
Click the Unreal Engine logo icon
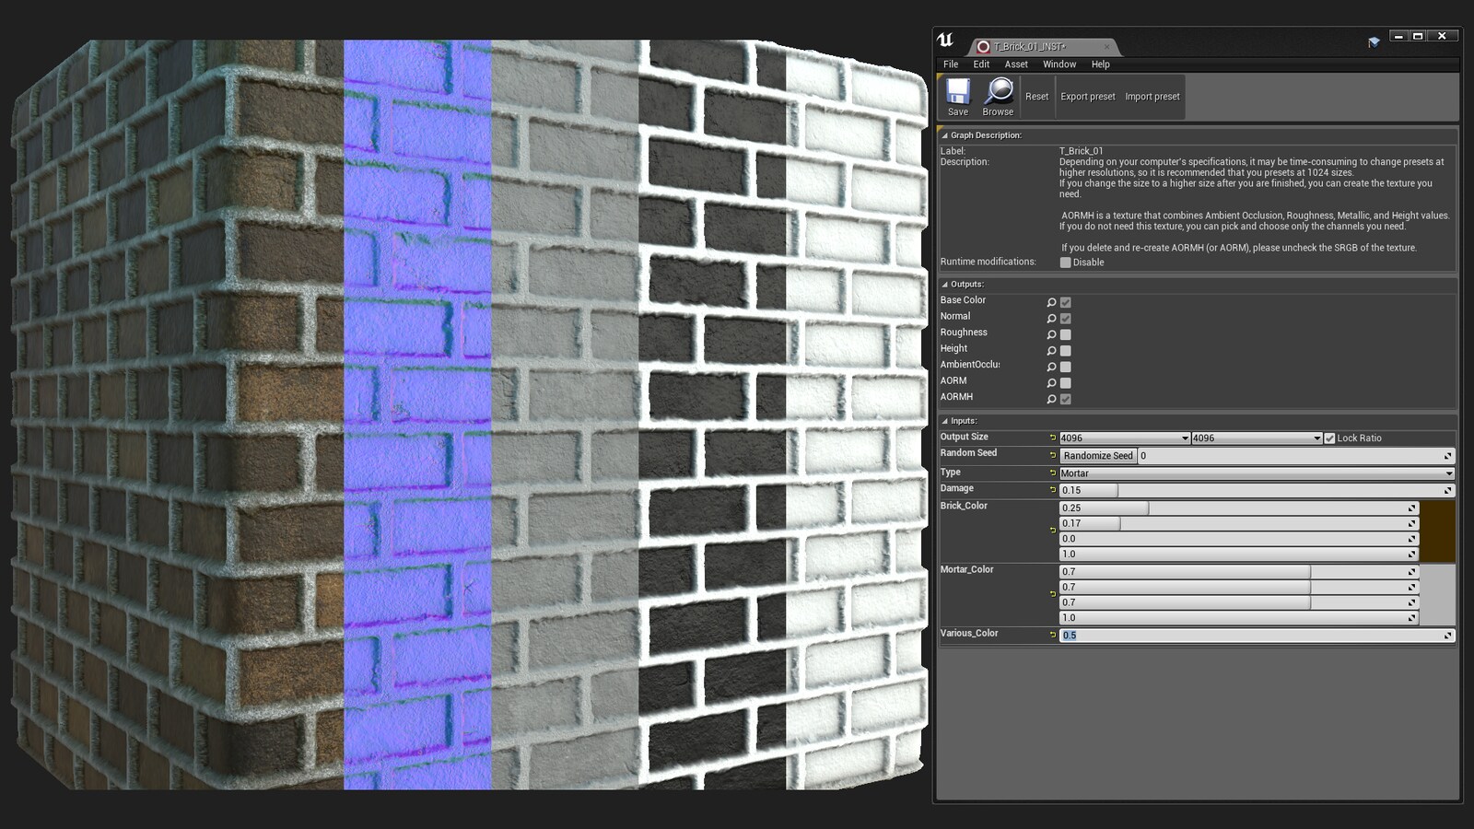point(945,41)
